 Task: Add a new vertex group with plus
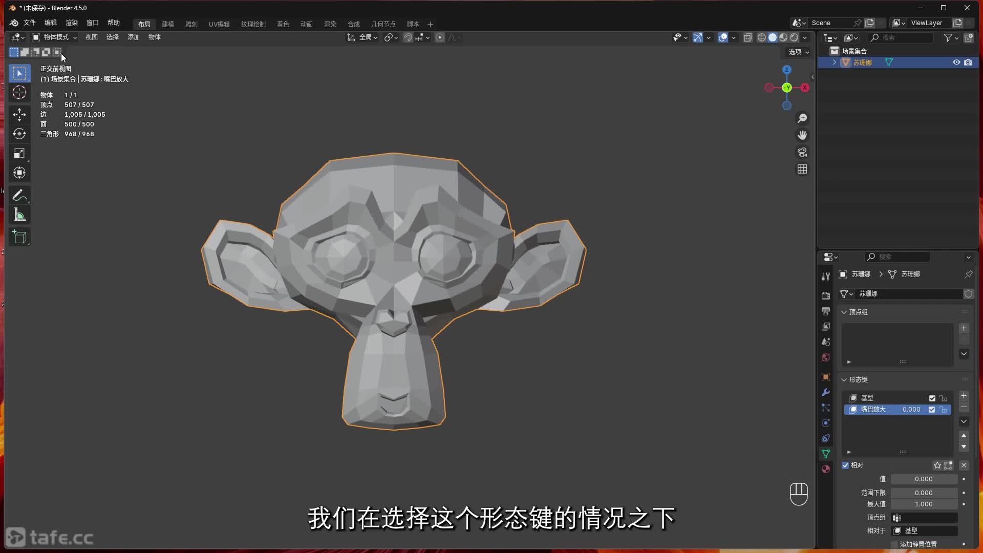coord(964,329)
